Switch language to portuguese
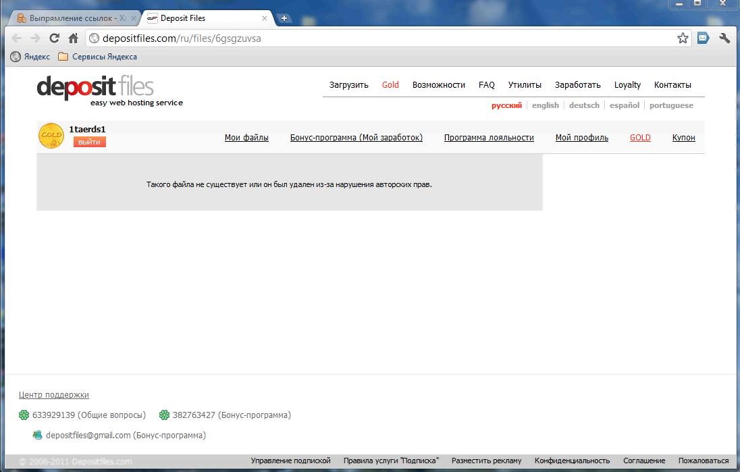 [x=671, y=105]
